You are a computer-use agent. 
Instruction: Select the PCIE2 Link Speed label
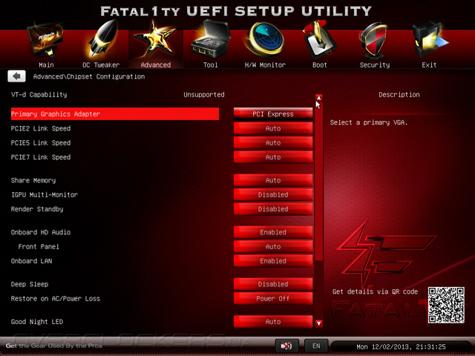(41, 128)
